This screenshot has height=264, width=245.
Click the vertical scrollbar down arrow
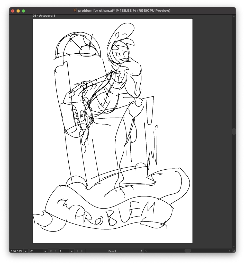coord(234,246)
